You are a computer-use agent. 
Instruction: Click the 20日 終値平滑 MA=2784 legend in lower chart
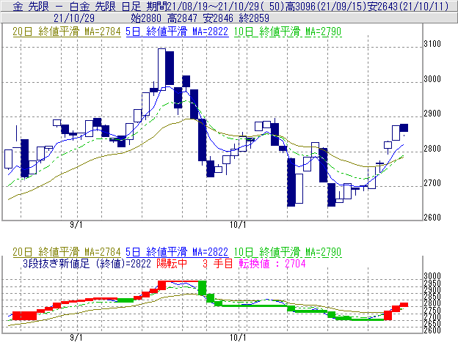67,252
